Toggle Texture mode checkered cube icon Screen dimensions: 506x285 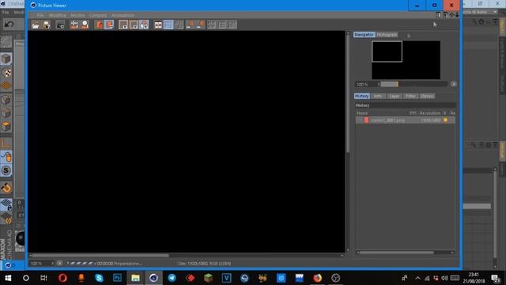click(x=6, y=72)
